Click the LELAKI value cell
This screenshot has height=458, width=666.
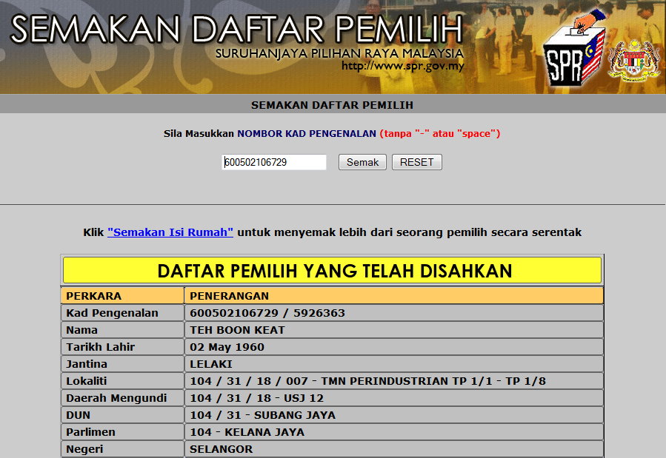click(394, 364)
